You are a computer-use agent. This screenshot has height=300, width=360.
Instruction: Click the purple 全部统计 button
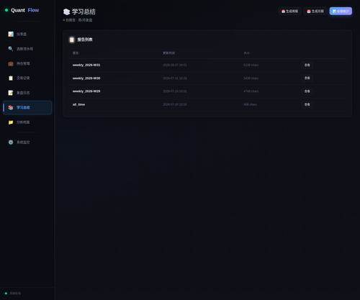click(341, 11)
